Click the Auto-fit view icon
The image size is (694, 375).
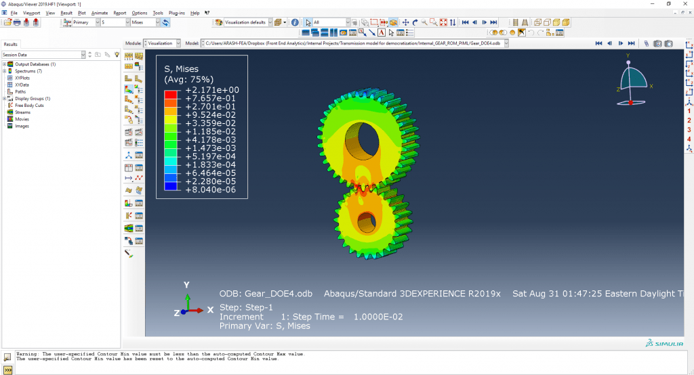click(443, 22)
